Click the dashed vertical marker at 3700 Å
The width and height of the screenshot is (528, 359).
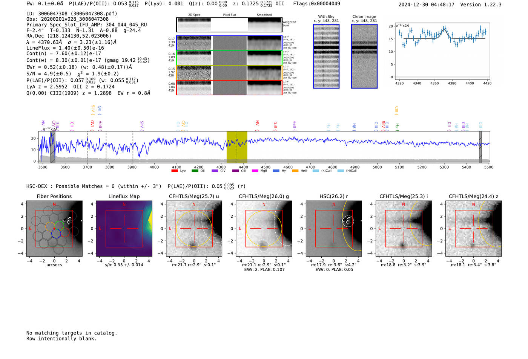click(x=87, y=147)
